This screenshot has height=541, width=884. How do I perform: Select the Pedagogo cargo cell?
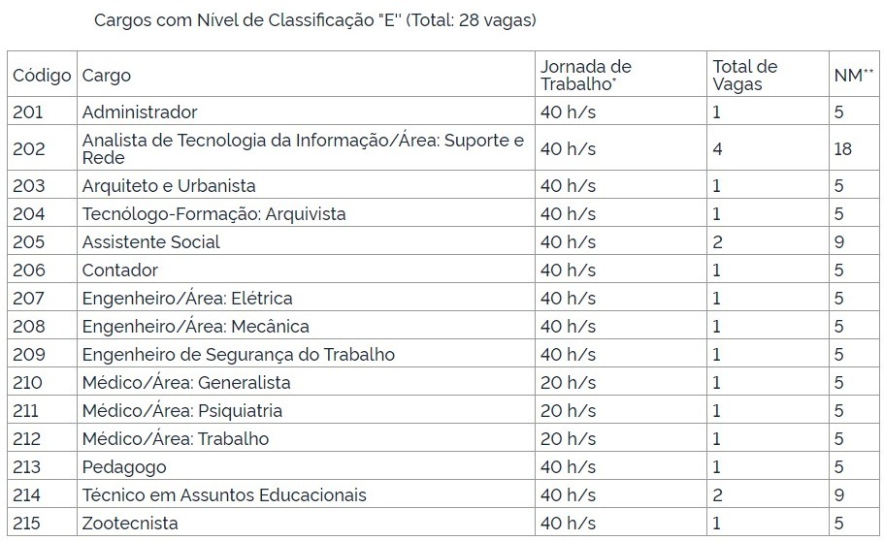tap(124, 466)
